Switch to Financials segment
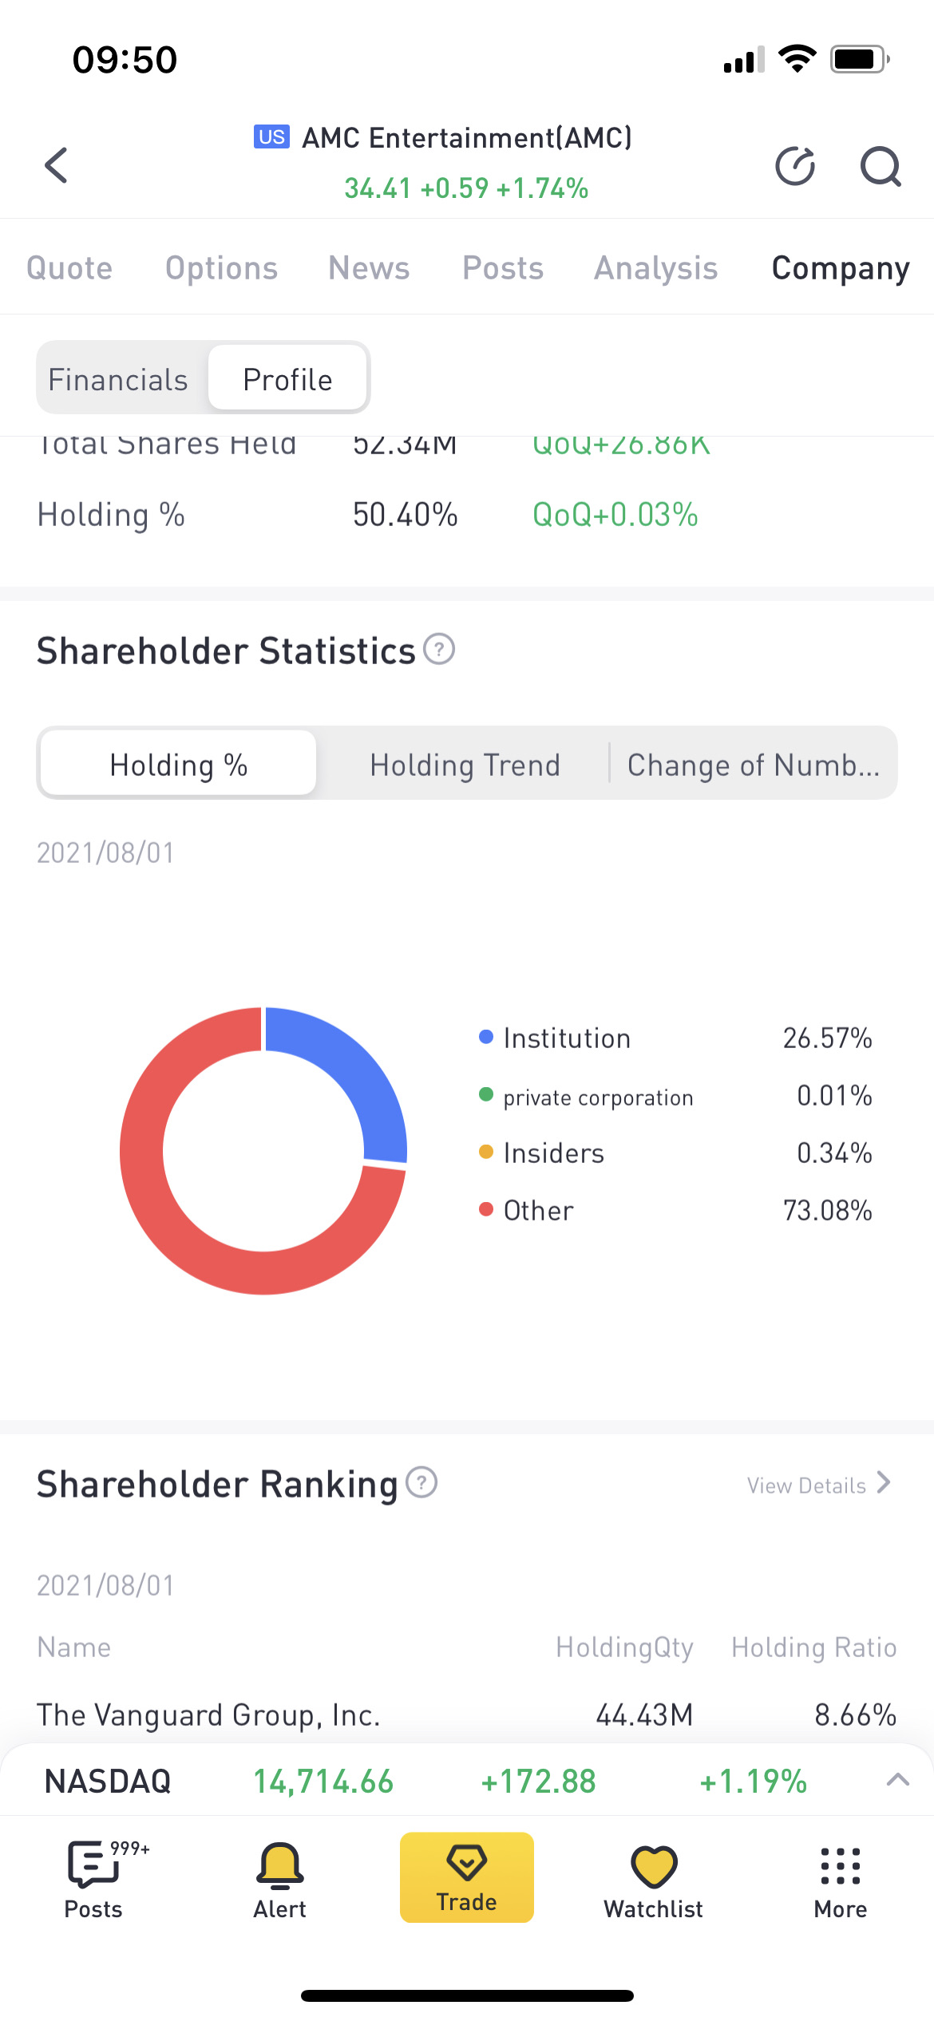Screen dimensions: 934x2021 [x=118, y=379]
